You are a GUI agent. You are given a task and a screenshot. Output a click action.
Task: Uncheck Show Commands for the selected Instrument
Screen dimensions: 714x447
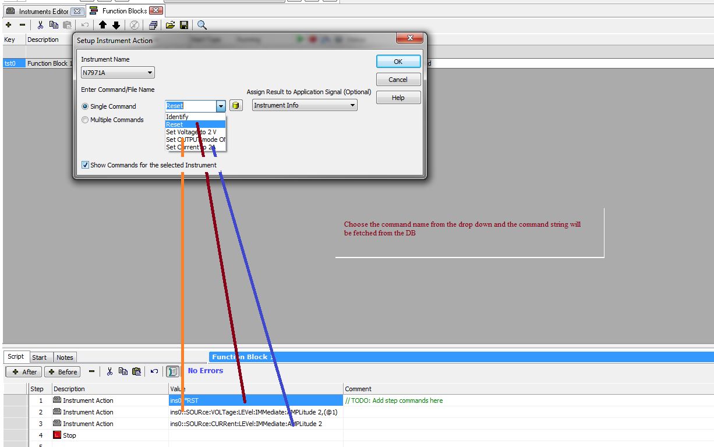pyautogui.click(x=86, y=165)
